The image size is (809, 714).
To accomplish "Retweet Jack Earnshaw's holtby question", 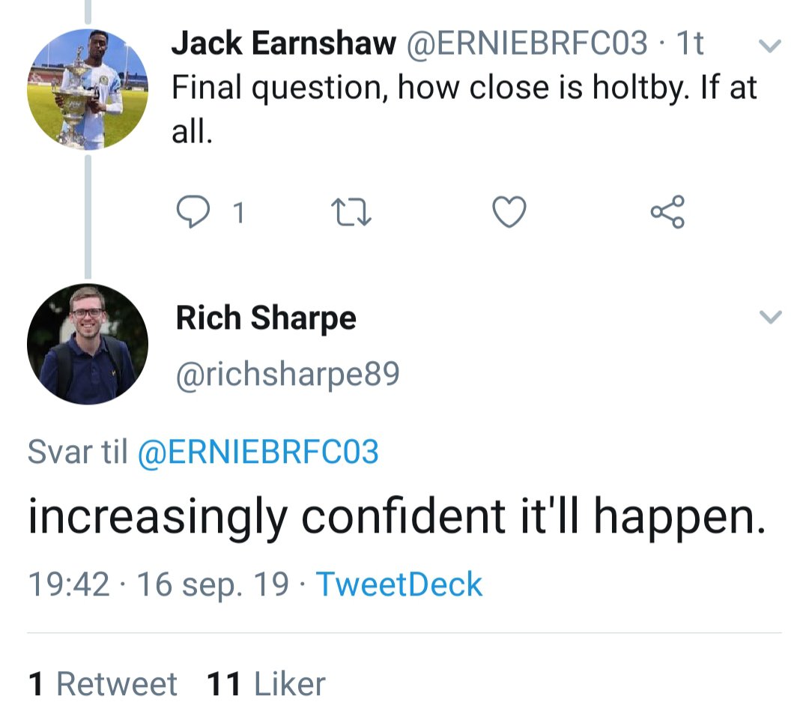I will (352, 214).
